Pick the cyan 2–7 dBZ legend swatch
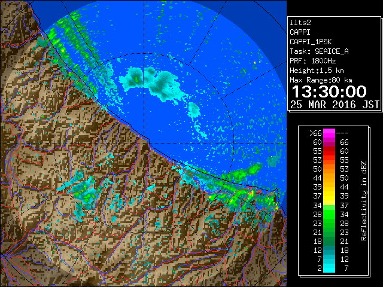 click(x=329, y=268)
